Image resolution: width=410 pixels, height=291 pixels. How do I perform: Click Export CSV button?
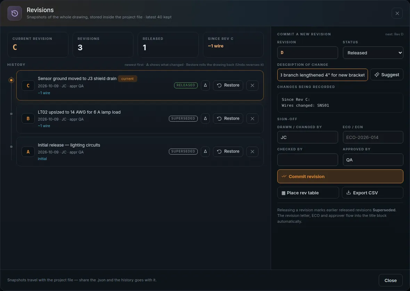[x=372, y=193]
